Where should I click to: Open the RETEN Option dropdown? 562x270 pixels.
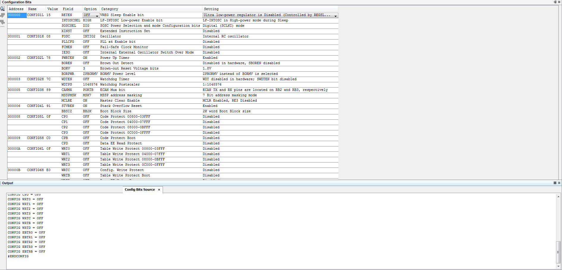pyautogui.click(x=97, y=15)
